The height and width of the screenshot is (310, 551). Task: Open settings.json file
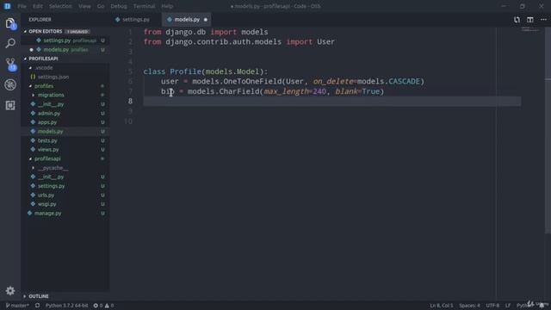click(53, 77)
